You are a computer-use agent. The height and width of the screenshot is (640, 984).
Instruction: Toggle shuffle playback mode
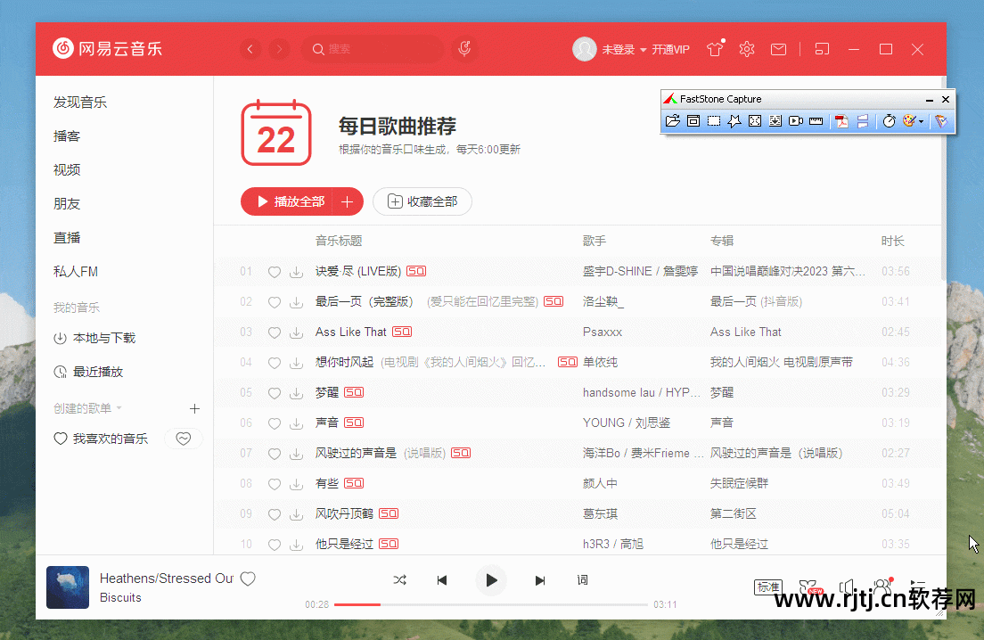click(399, 580)
